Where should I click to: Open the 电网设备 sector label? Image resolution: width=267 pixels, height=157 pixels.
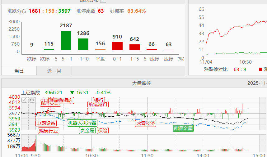pos(46,123)
